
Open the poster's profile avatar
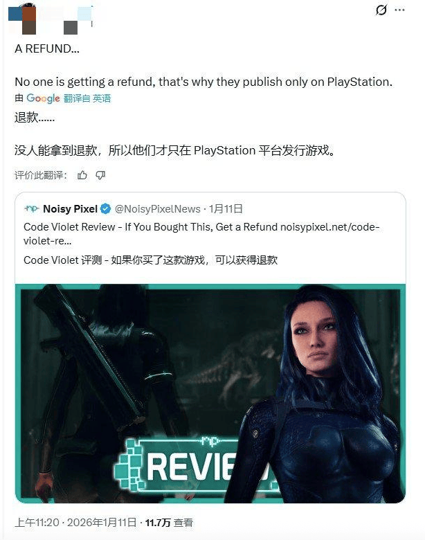coord(22,19)
